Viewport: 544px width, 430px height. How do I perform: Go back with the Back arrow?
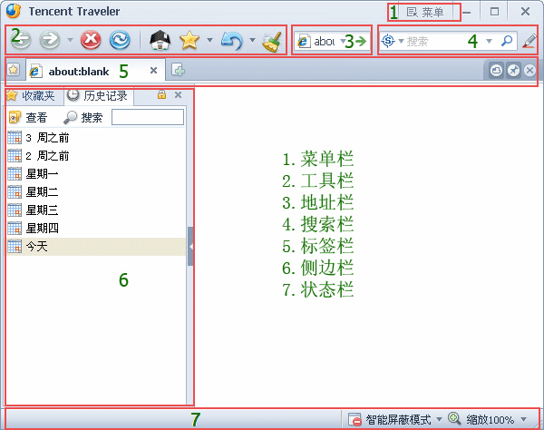pyautogui.click(x=21, y=40)
